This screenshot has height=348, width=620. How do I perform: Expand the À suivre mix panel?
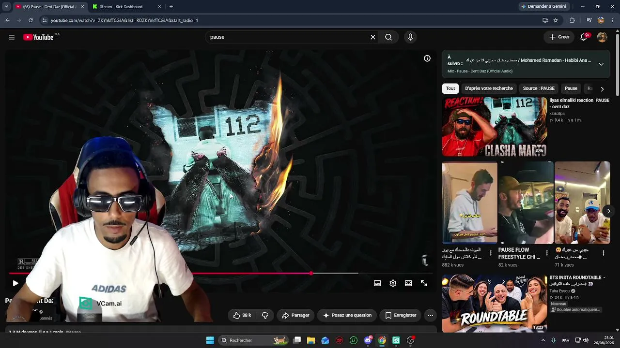[601, 64]
